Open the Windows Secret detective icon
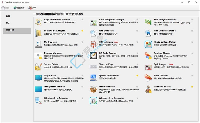Viewport: 200px width, 123px height. tap(148, 89)
